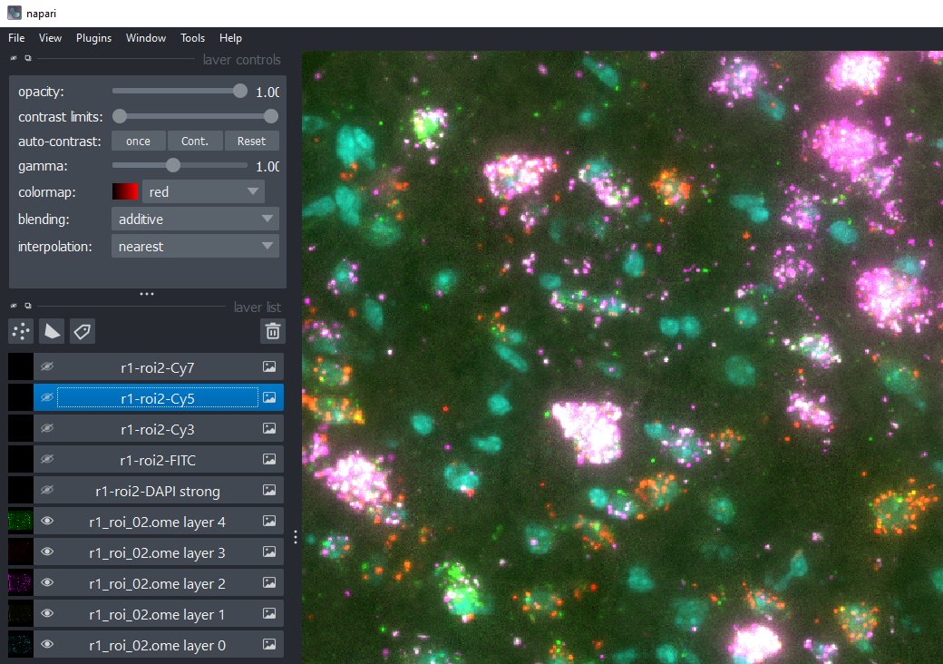Click the red colormap swatch

pyautogui.click(x=127, y=191)
